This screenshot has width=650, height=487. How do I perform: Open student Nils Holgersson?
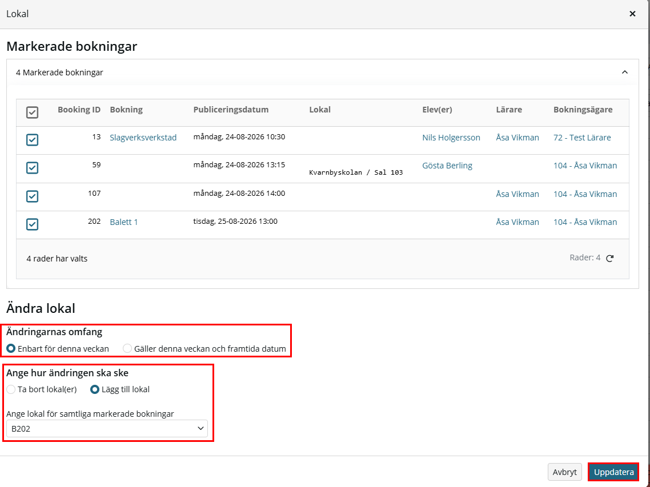click(451, 138)
